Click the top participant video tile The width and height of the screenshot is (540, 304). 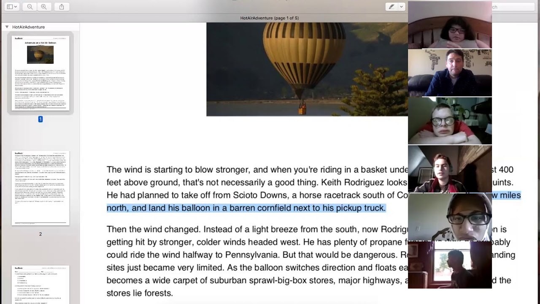450,25
